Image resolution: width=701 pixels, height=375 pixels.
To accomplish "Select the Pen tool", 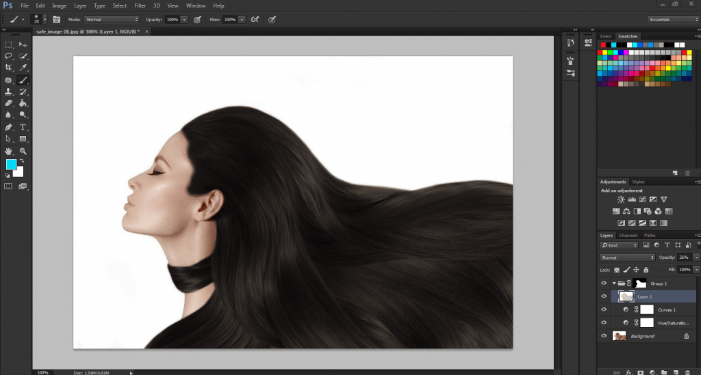I will (8, 127).
